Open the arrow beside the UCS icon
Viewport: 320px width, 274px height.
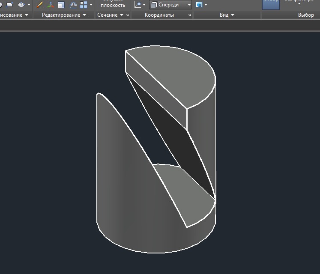coord(144,5)
